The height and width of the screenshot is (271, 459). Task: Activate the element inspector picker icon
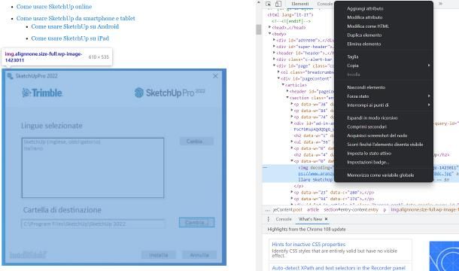tap(268, 4)
